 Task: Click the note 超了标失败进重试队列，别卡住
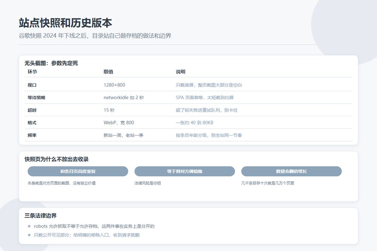tap(207, 110)
